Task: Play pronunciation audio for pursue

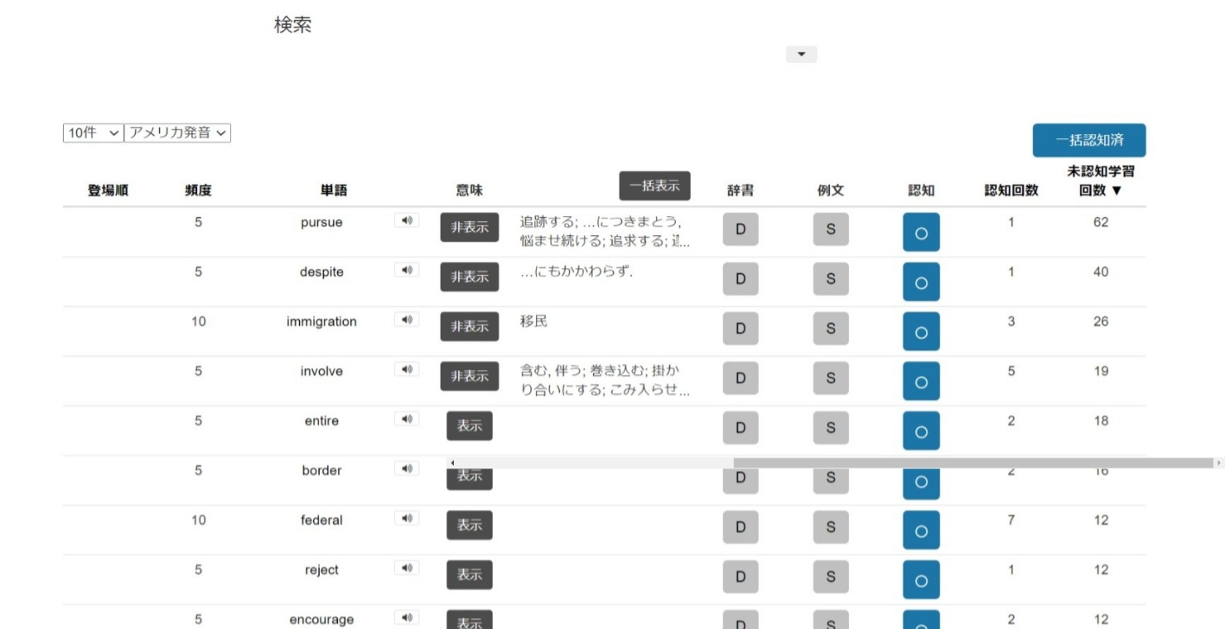Action: pos(406,220)
